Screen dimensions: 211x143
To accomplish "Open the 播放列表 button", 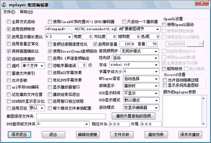I will tap(156, 135).
